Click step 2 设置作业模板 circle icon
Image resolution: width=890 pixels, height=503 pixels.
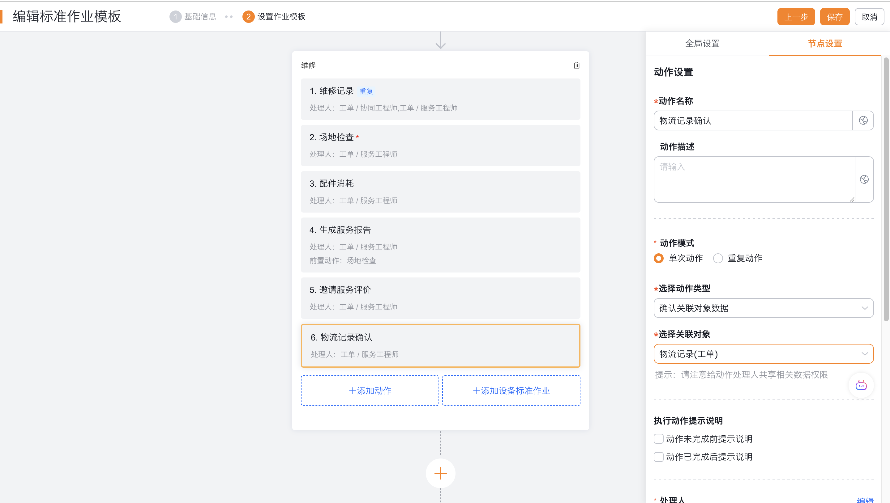click(248, 17)
